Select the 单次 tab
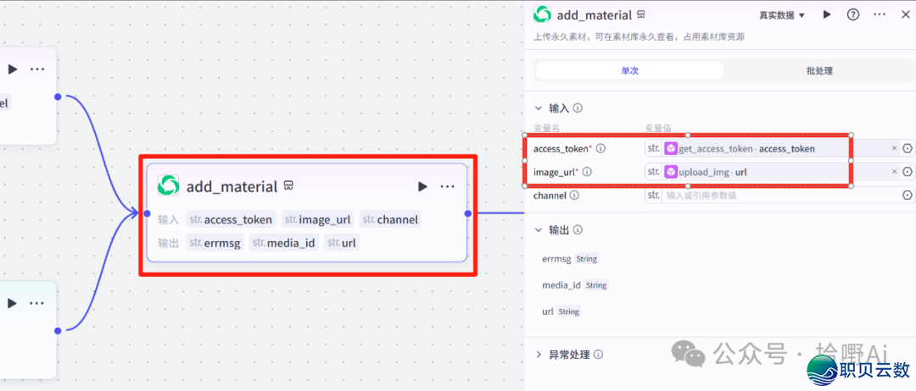This screenshot has height=391, width=916. click(x=629, y=70)
